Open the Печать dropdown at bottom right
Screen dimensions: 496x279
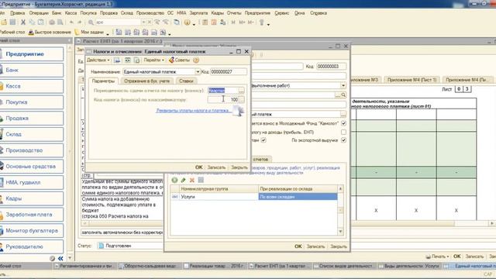437,257
